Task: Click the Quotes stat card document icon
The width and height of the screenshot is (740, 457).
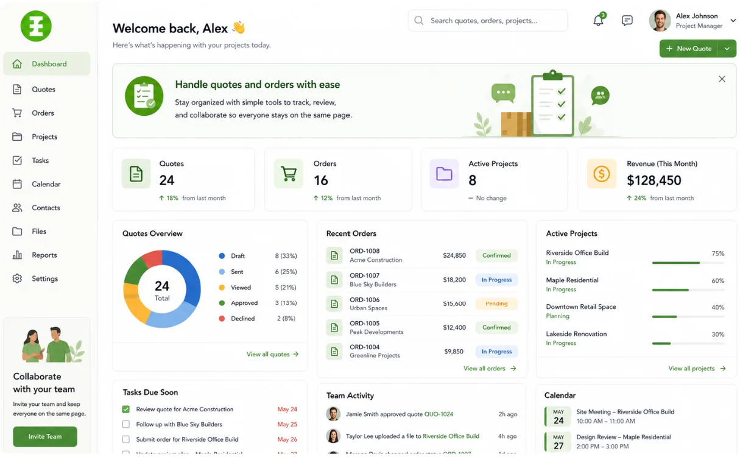Action: [136, 174]
